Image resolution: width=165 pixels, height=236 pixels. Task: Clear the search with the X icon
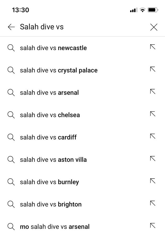tap(154, 27)
